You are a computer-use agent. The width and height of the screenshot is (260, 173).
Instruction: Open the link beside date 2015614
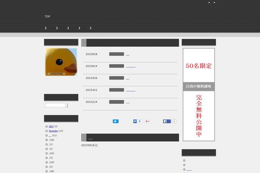[x=131, y=67]
